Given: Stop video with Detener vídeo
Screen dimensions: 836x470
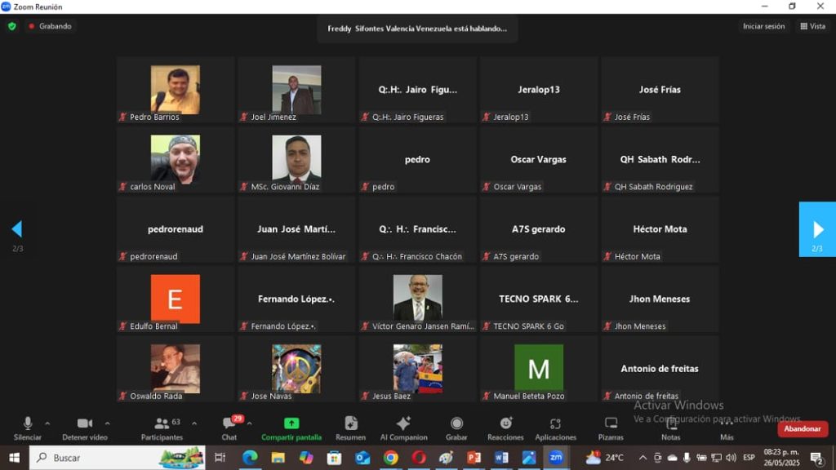Looking at the screenshot, I should [x=85, y=428].
